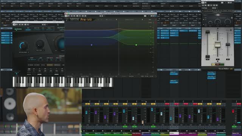Viewport: 242px width, 136px height.
Task: Open the Key dropdown in Auto-Tune
Action: [x=43, y=29]
